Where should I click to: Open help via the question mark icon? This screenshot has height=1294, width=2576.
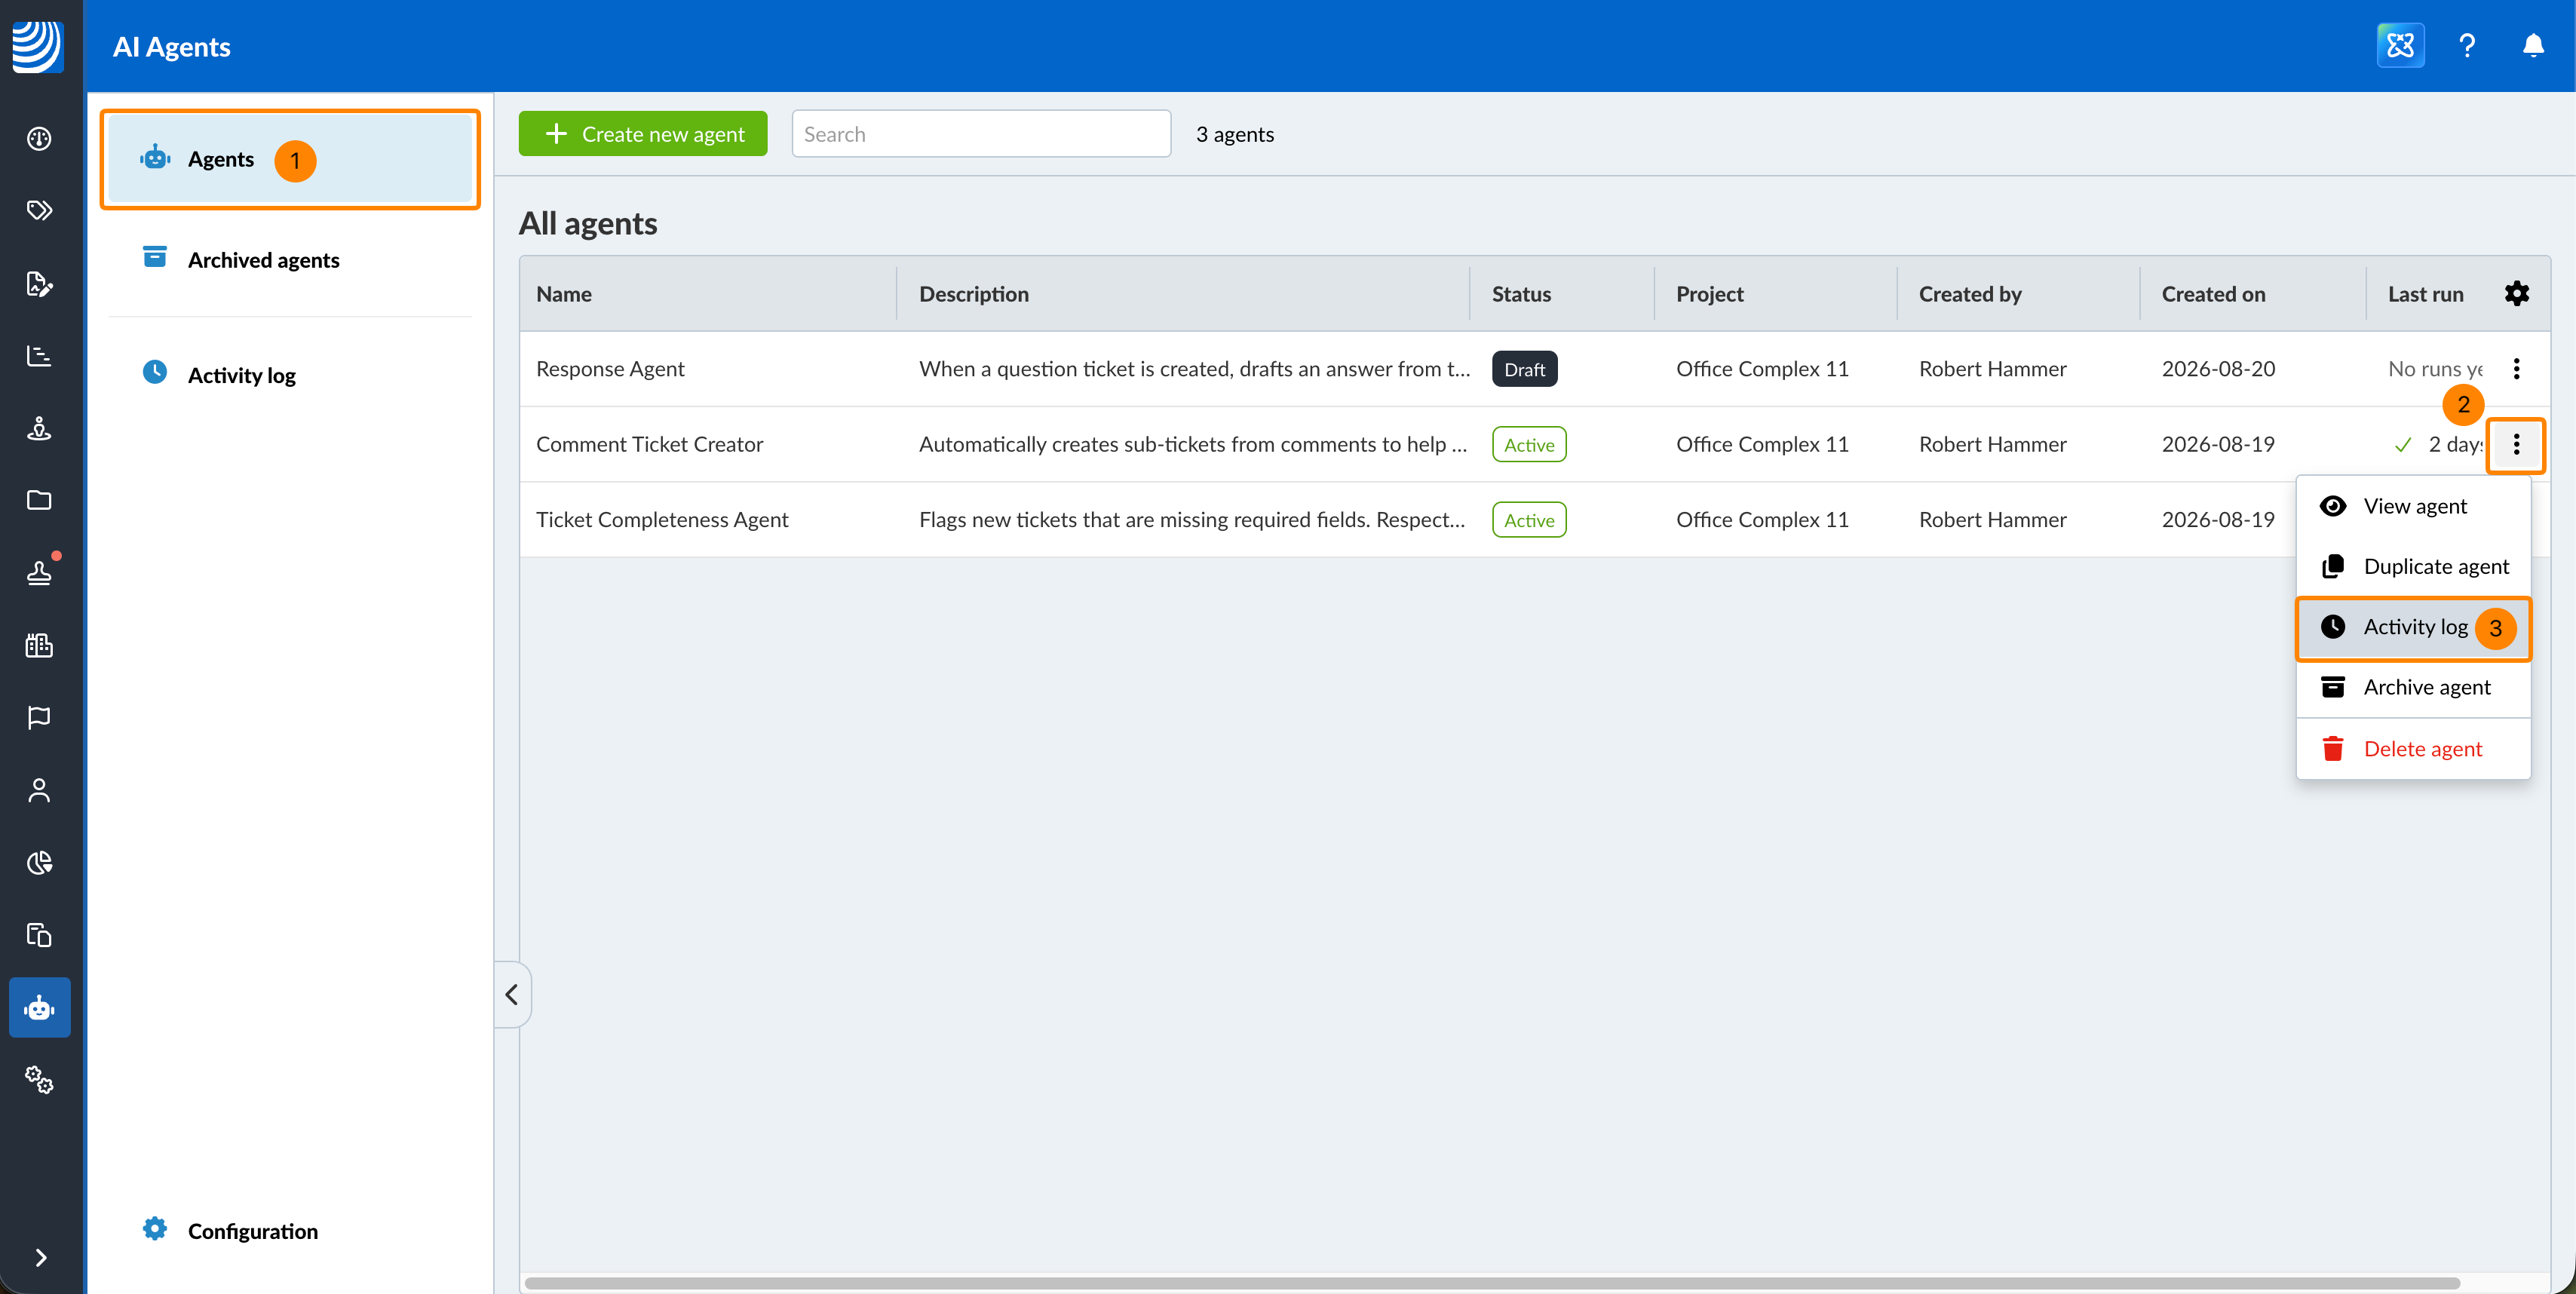[2467, 46]
